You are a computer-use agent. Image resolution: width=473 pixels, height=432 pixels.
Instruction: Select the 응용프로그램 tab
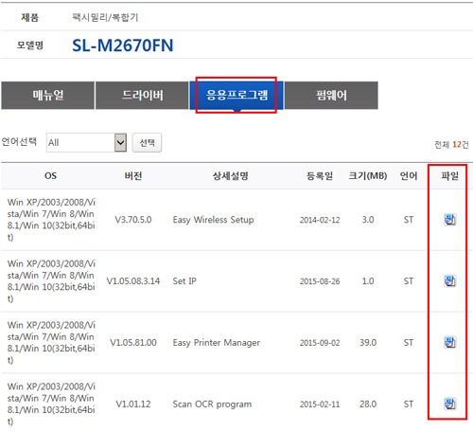click(x=236, y=95)
